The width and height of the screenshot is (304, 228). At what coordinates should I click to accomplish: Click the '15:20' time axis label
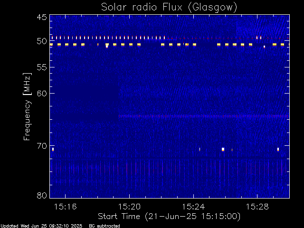tap(129, 207)
